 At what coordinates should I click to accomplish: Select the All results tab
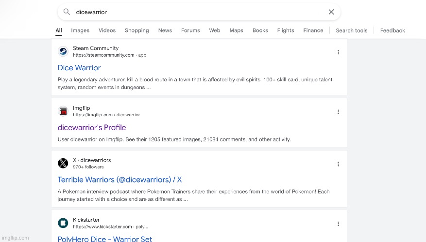59,30
